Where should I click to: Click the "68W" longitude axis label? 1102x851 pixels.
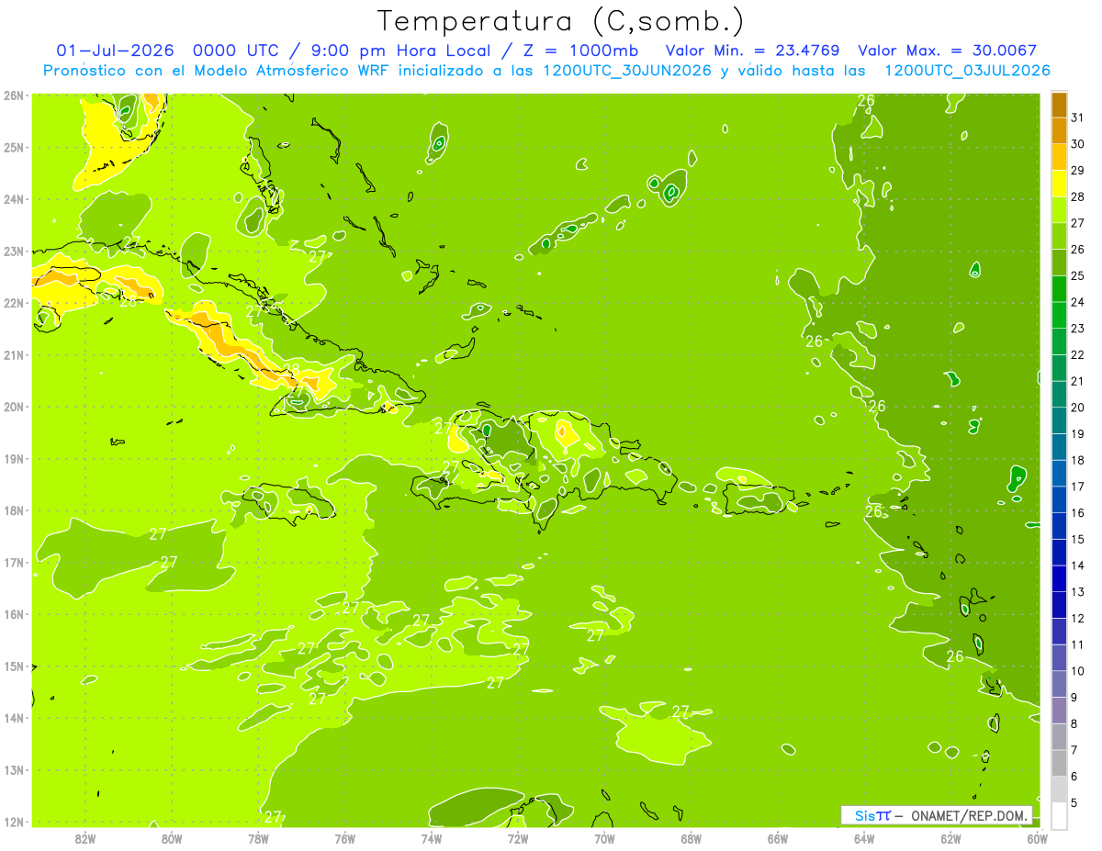692,837
